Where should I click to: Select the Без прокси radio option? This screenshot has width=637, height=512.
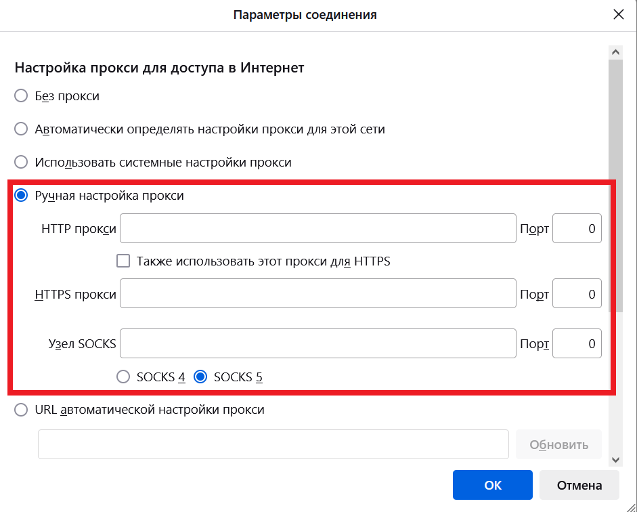(x=22, y=96)
